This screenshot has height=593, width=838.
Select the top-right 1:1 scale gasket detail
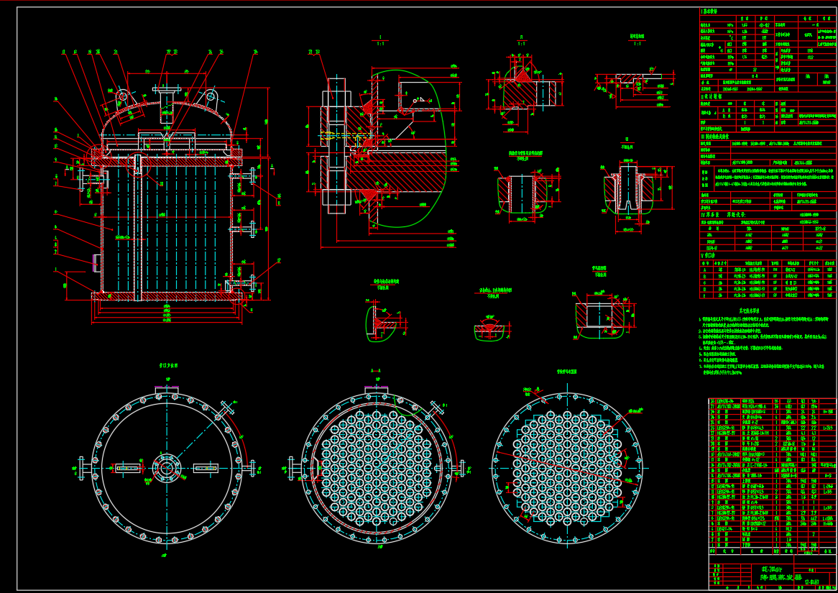(635, 79)
